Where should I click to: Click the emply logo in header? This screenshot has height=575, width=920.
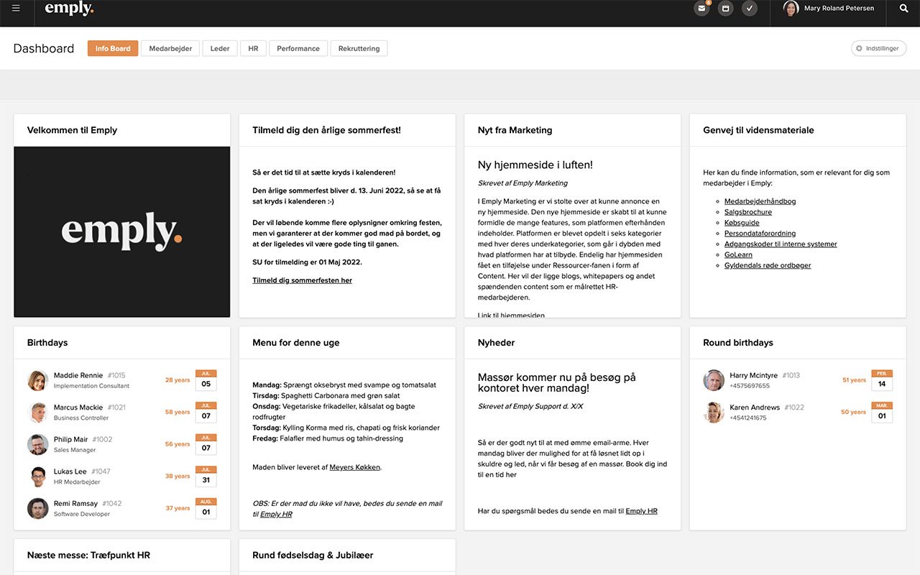[69, 9]
